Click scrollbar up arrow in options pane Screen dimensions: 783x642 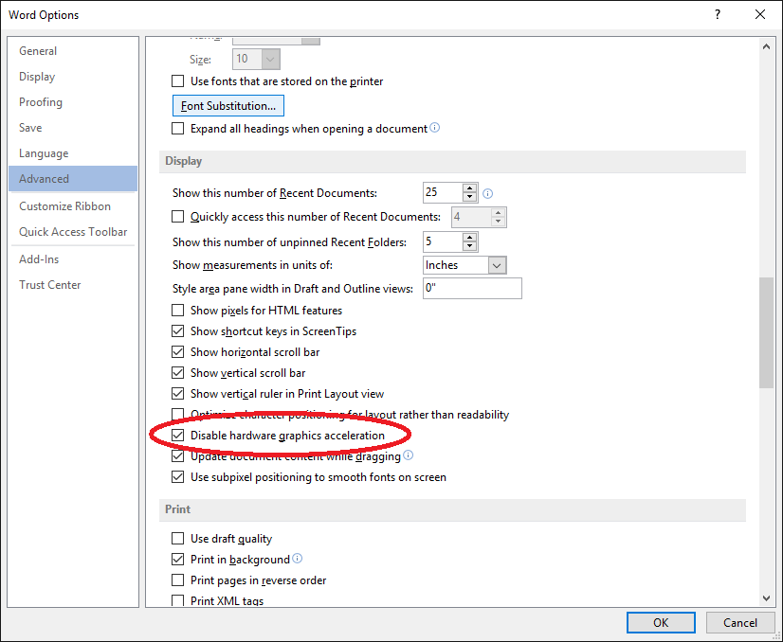pos(766,46)
